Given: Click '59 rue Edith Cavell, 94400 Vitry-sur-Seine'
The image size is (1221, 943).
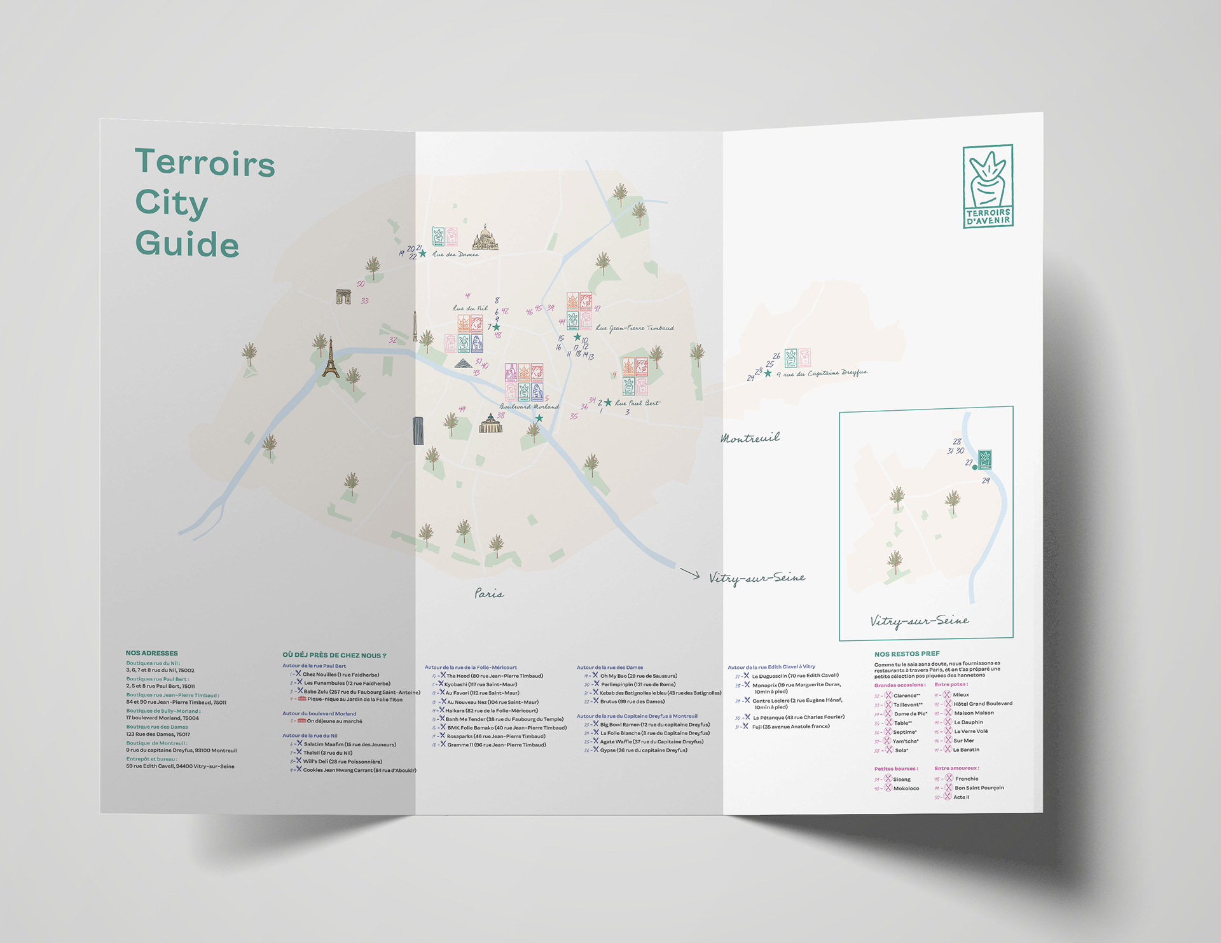Looking at the screenshot, I should coord(180,766).
